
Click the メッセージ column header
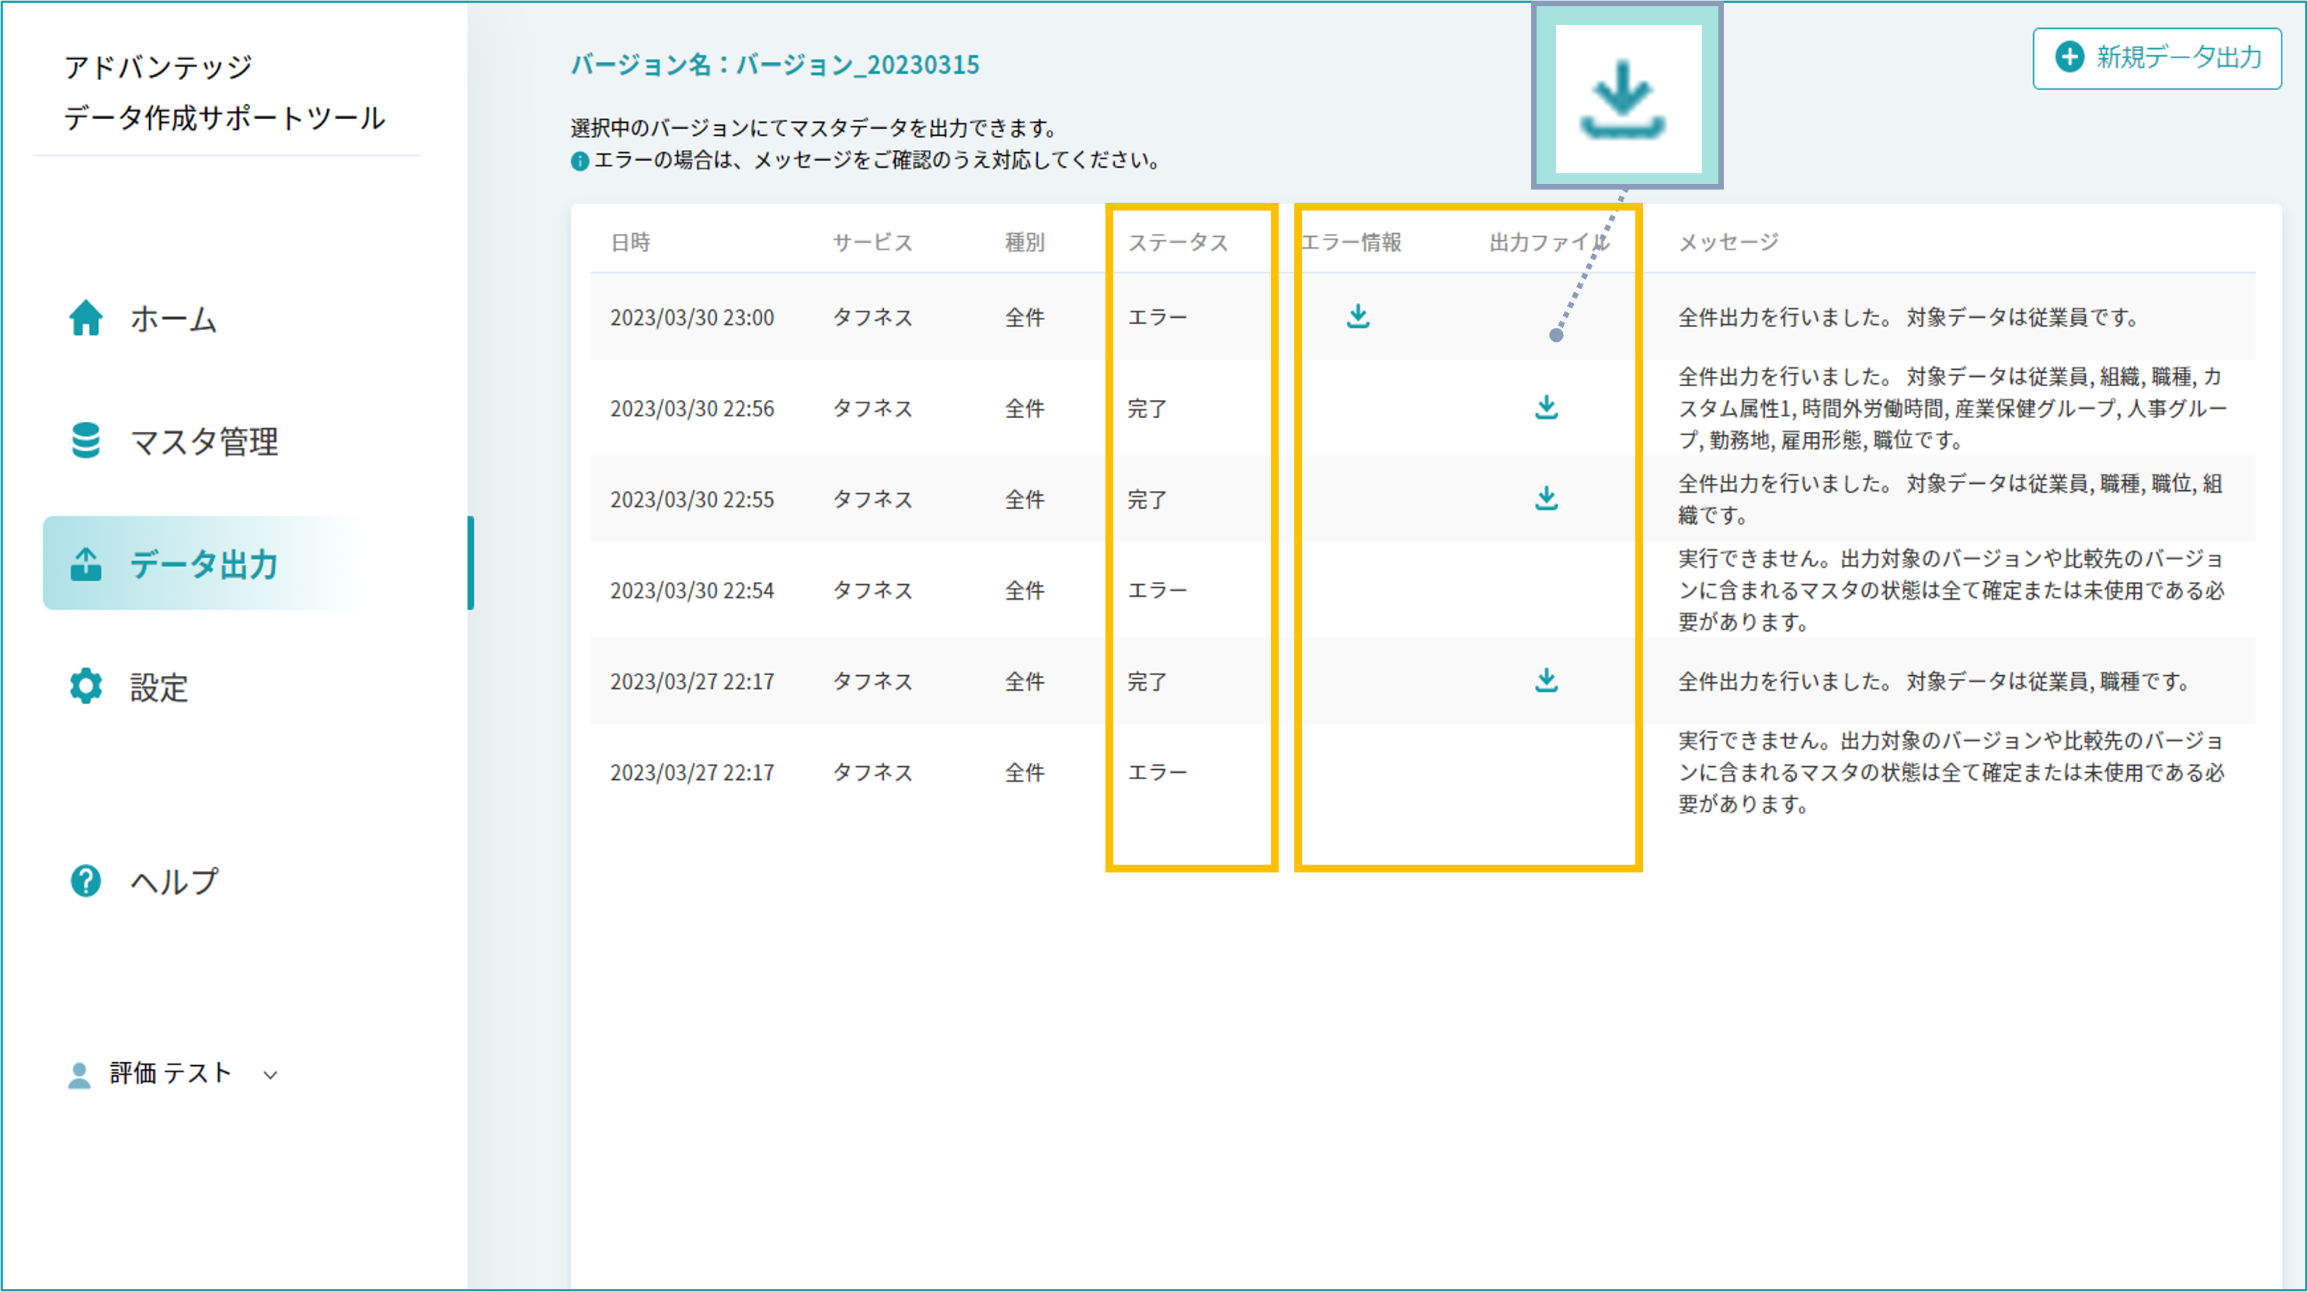pos(1728,243)
